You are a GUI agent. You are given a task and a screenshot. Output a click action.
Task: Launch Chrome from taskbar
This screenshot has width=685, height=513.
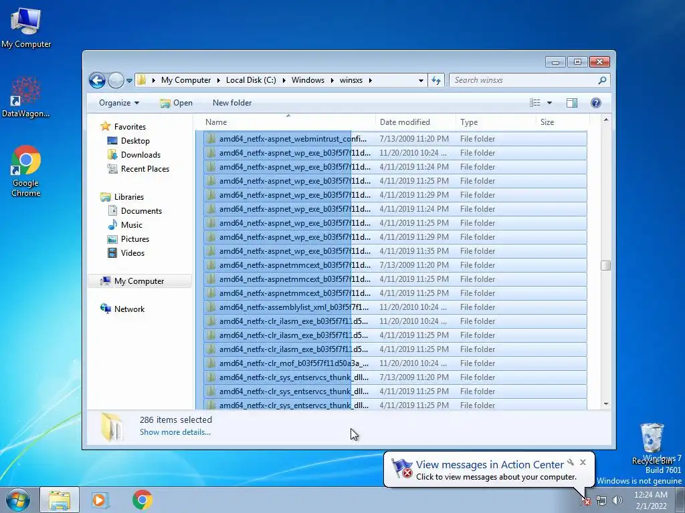click(142, 500)
